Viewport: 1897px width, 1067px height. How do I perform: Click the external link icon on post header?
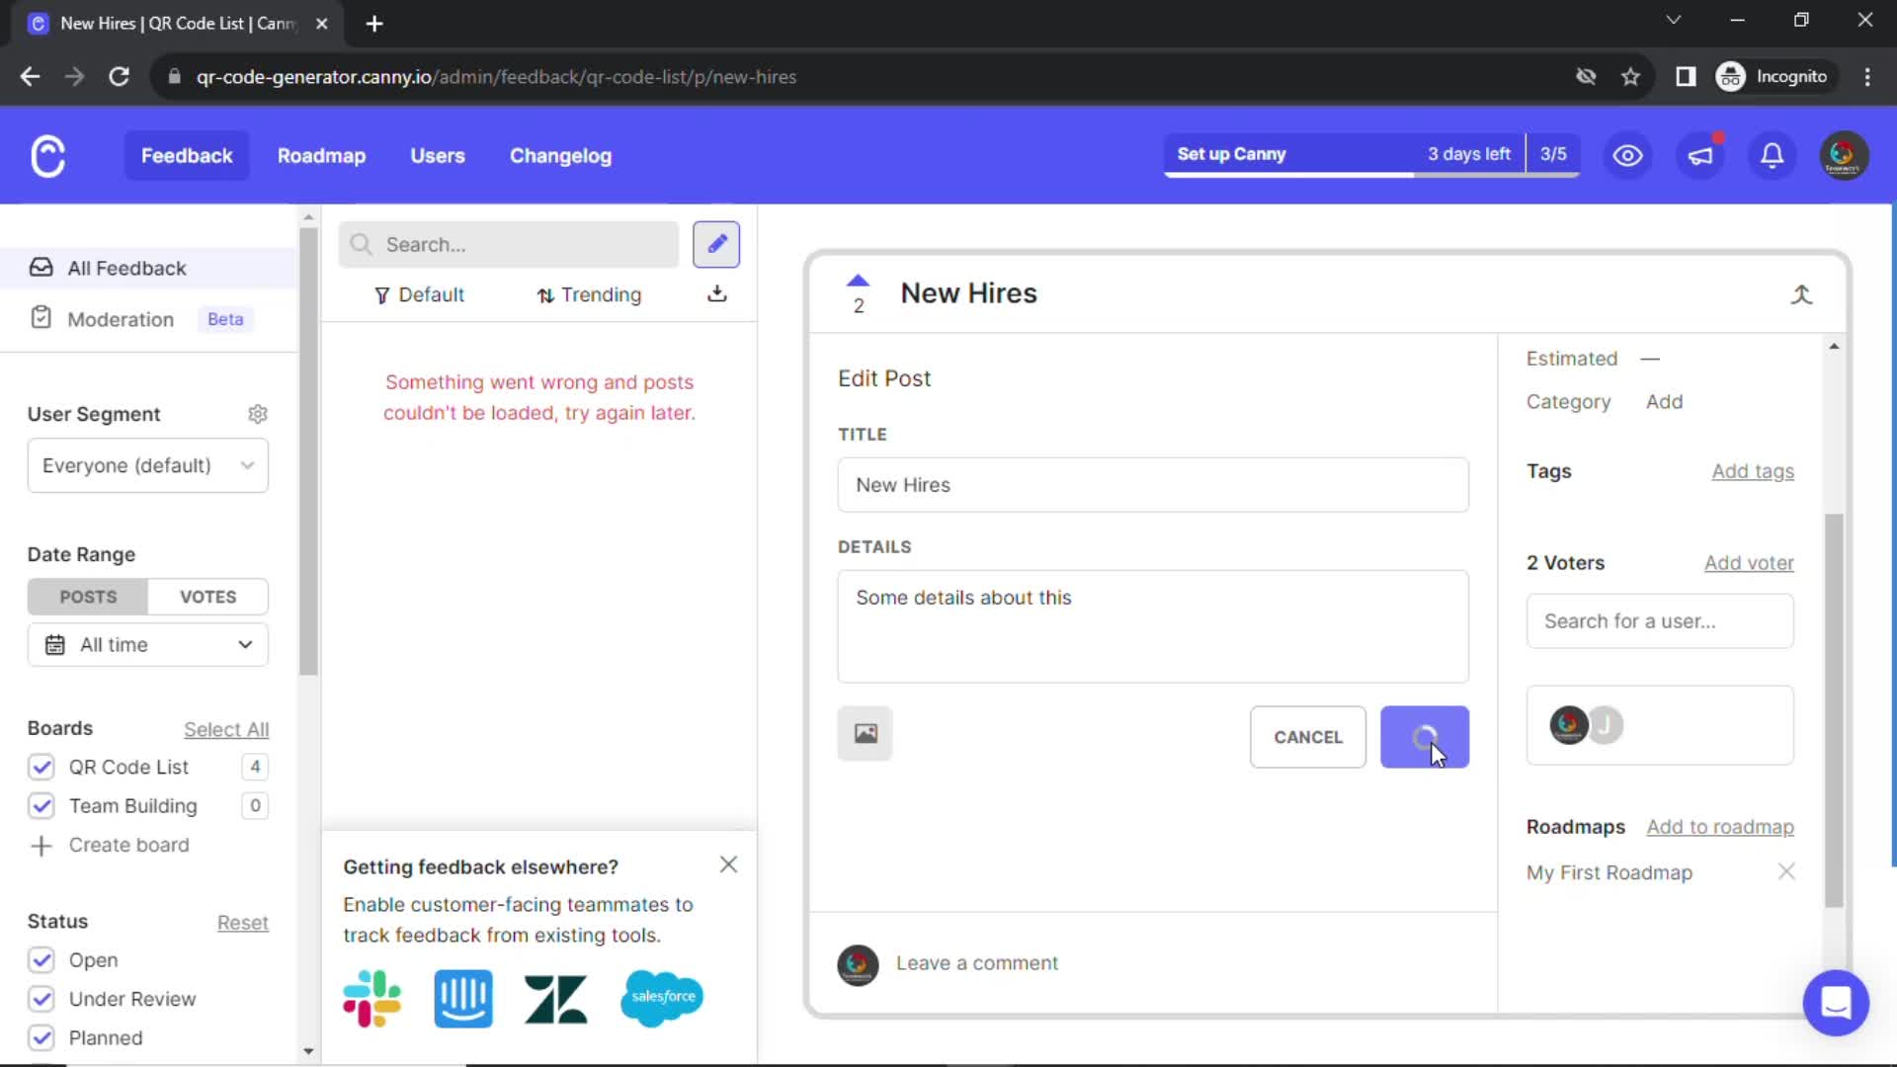[1802, 293]
